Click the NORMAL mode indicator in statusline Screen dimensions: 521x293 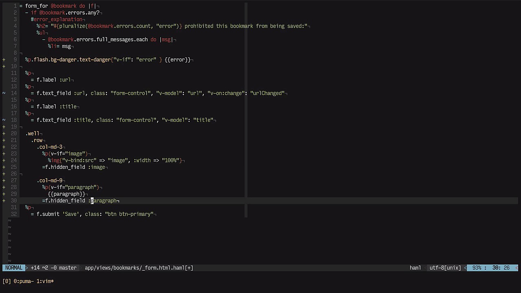tap(13, 268)
